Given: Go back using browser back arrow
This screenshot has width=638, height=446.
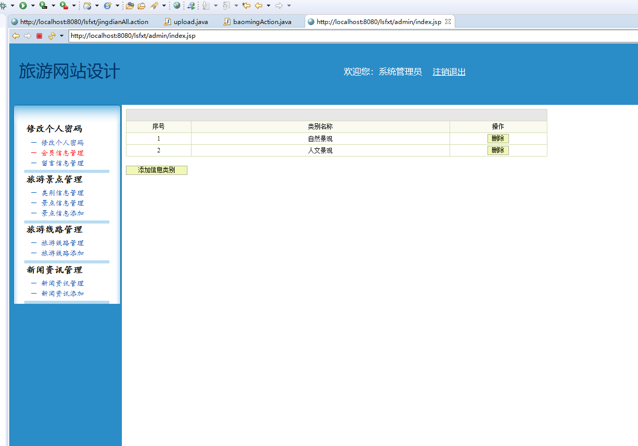Looking at the screenshot, I should pyautogui.click(x=16, y=36).
